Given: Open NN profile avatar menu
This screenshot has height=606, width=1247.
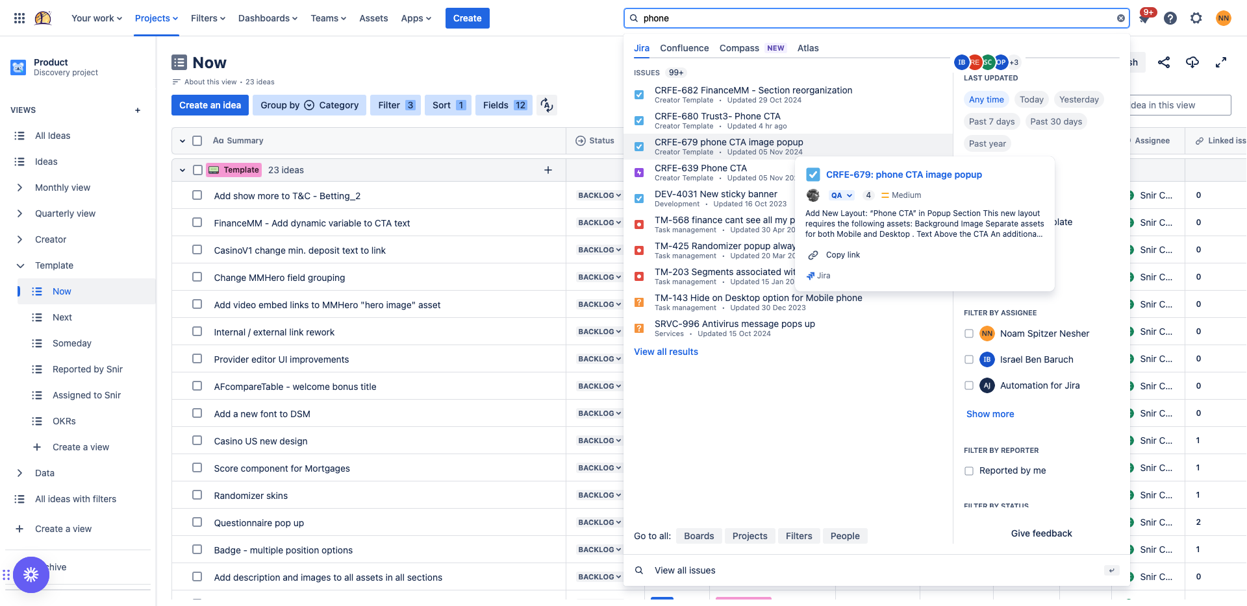Looking at the screenshot, I should 1224,18.
